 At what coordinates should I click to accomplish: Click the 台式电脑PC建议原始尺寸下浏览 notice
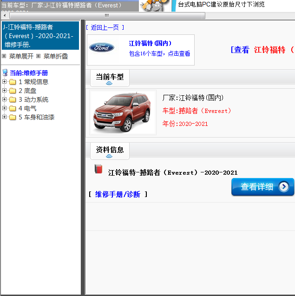[221, 5]
